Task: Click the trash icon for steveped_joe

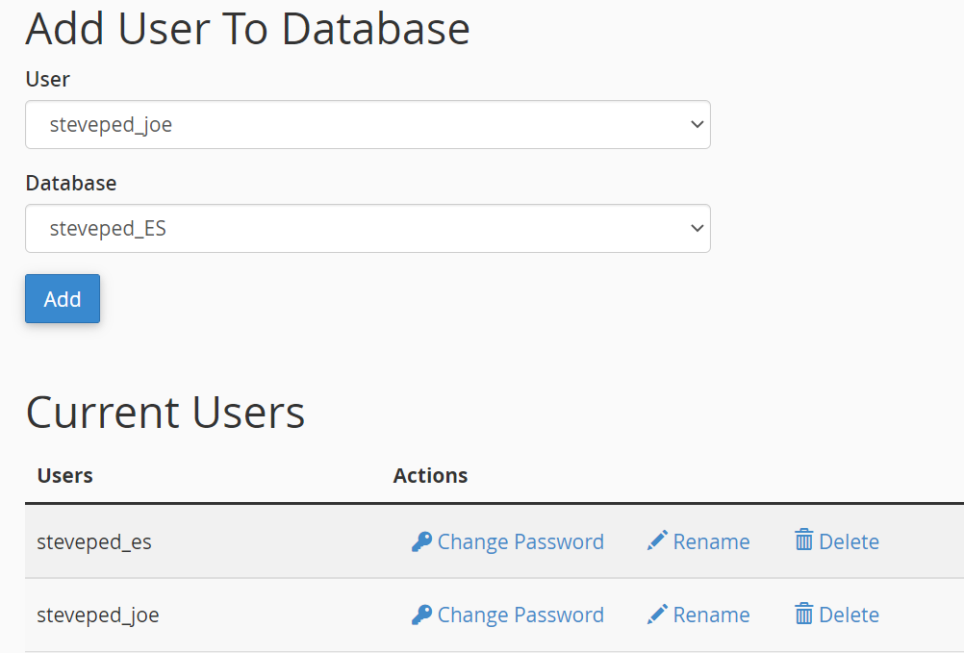Action: click(x=803, y=614)
